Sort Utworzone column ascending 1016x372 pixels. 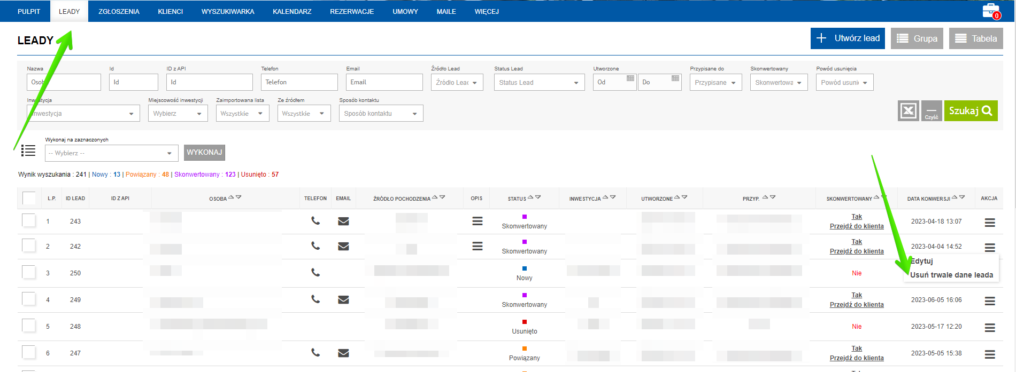click(677, 197)
